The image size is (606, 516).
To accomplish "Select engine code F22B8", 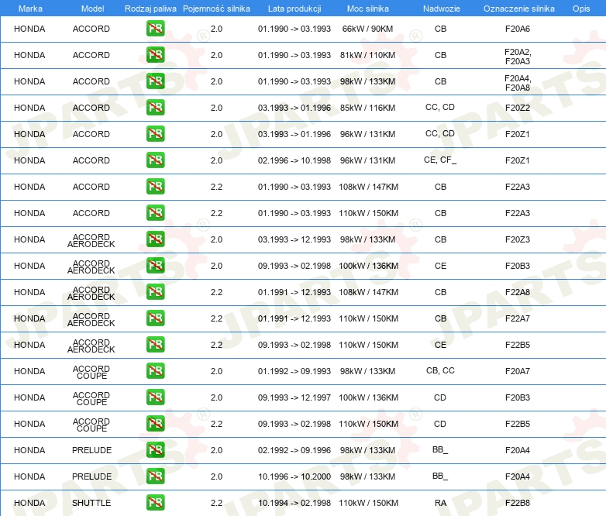I will click(518, 503).
